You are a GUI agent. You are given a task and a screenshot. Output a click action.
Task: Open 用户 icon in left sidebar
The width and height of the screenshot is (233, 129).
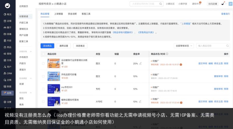pos(5,67)
